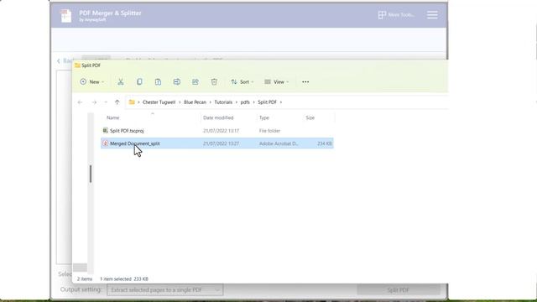Click More Tools in PDF Merger window
Screen dimensions: 537x302
click(396, 15)
